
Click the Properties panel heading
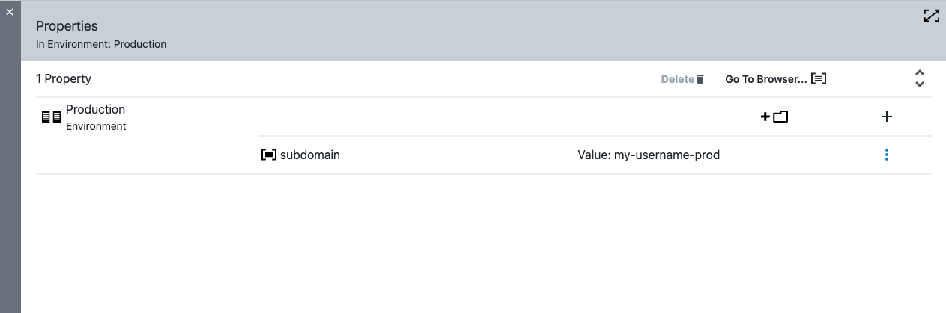click(67, 26)
